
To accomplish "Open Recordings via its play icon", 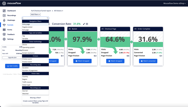I will pyautogui.click(x=4, y=15).
